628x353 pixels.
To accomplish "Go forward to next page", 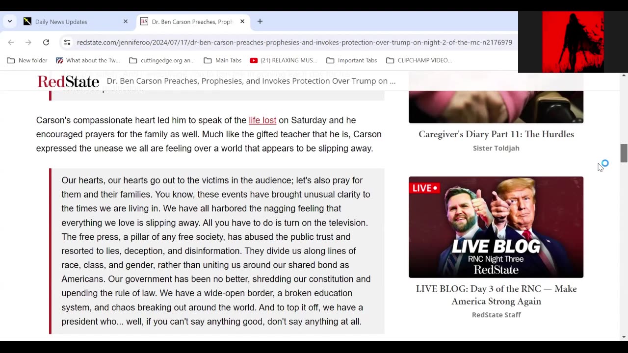I will pos(28,43).
